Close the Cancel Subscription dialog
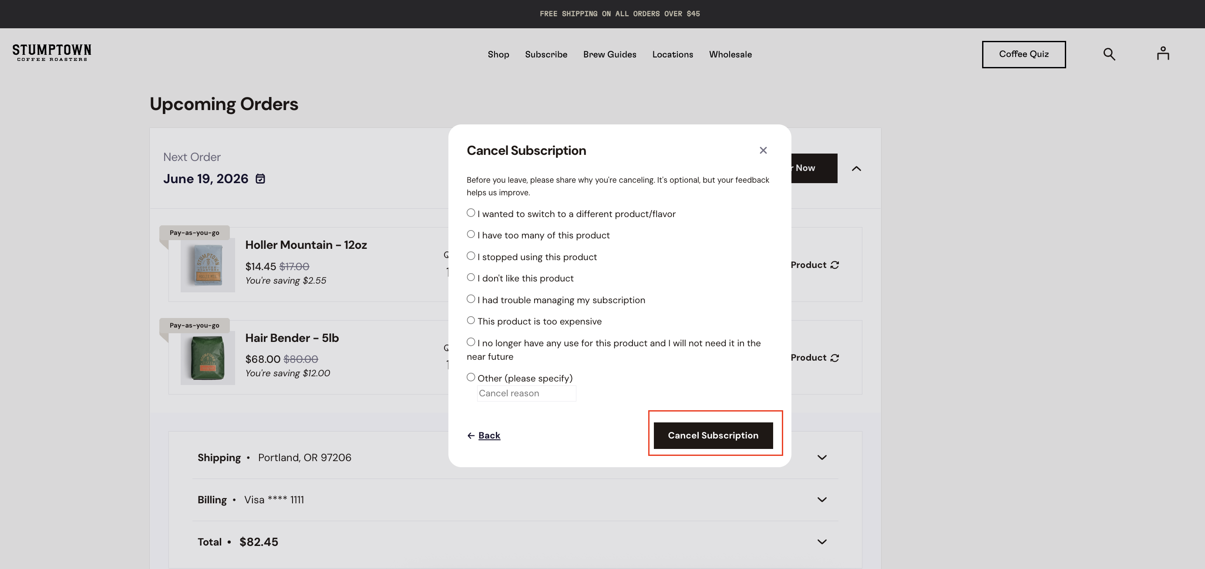The height and width of the screenshot is (569, 1205). coord(763,150)
